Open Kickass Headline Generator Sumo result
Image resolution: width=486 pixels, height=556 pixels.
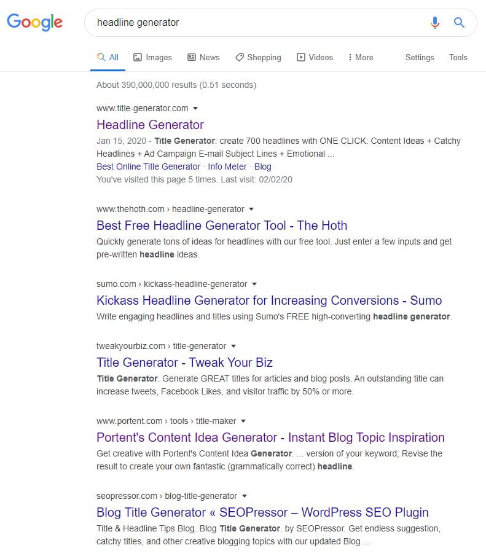coord(269,300)
